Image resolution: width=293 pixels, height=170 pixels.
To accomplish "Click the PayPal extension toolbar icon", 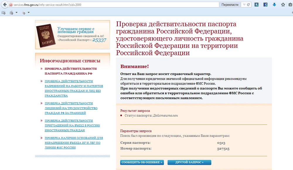I will (257, 5).
